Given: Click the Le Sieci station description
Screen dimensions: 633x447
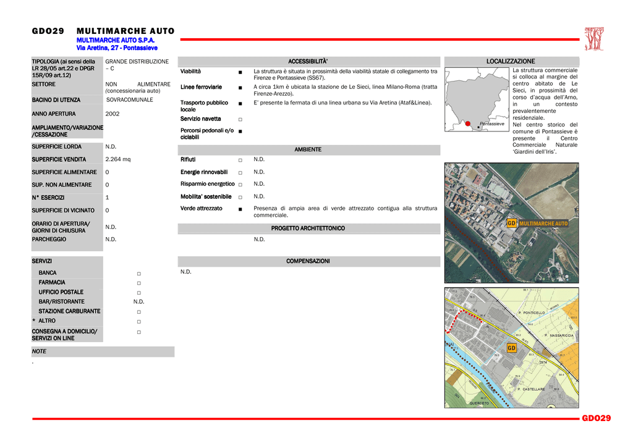Looking at the screenshot, I should [x=345, y=90].
